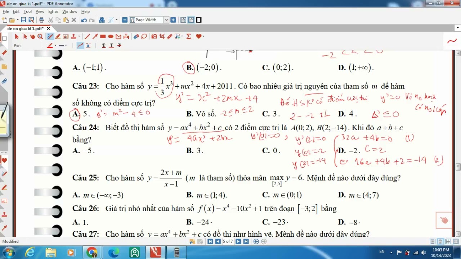Viewport: 461px width, 259px height.
Task: Select the Pen annotation tool
Action: pyautogui.click(x=50, y=36)
